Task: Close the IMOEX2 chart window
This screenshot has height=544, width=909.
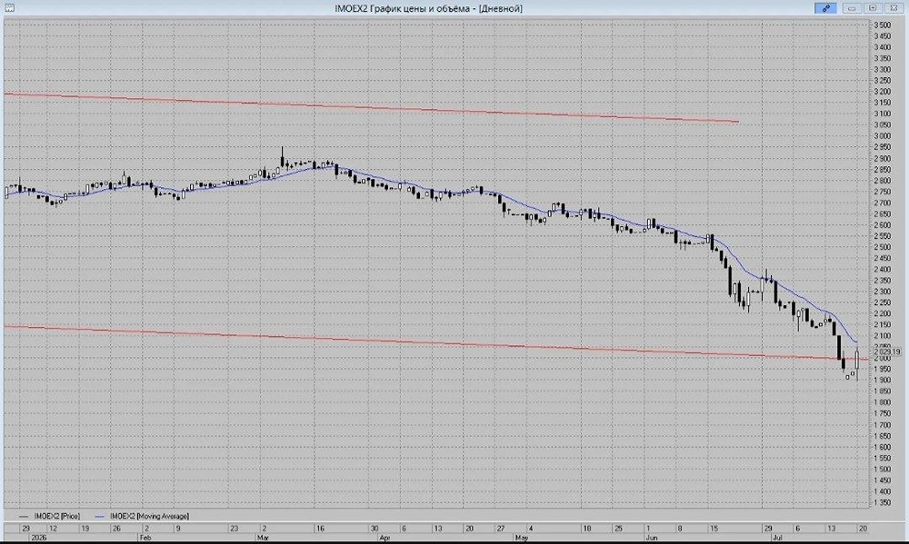Action: tap(893, 8)
